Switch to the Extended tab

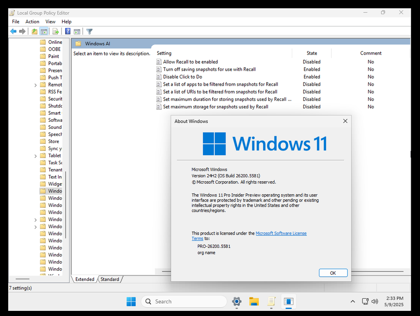coord(85,279)
